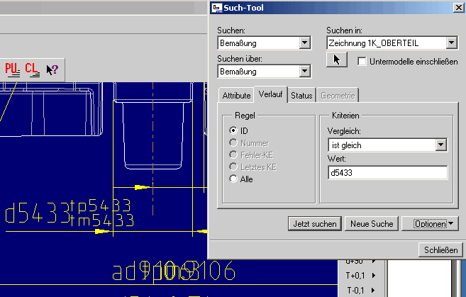466x297 pixels.
Task: Select the Letztes KE radio option
Action: (233, 167)
